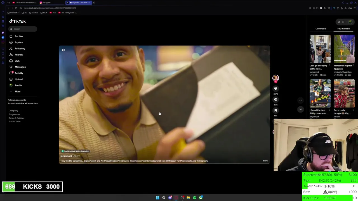Open File Explorer from taskbar
Image resolution: width=358 pixels, height=201 pixels.
click(188, 198)
